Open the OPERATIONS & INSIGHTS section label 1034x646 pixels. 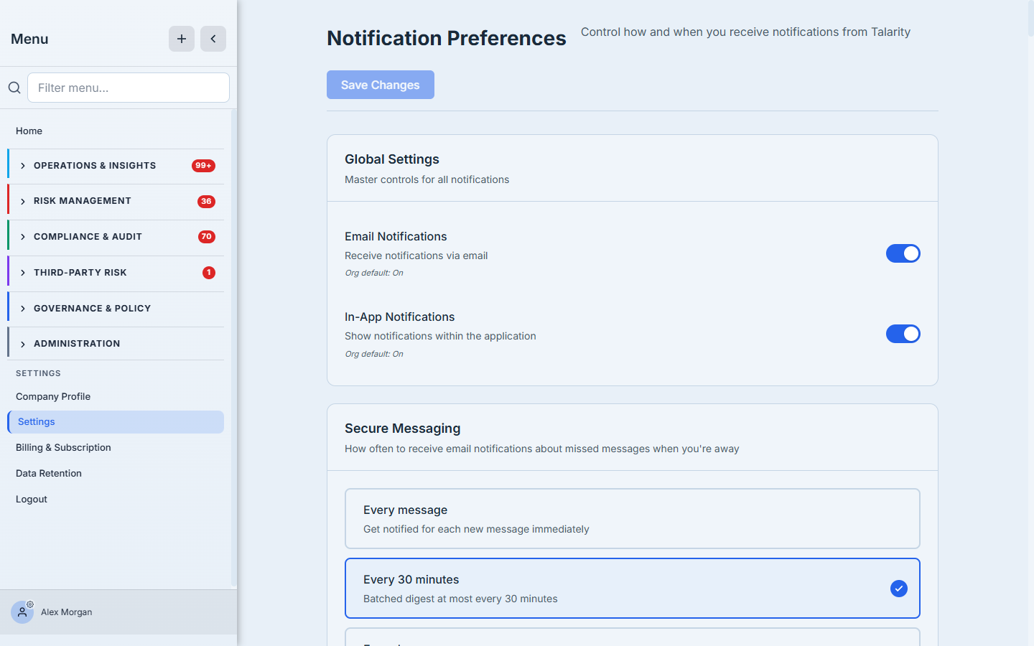tap(95, 166)
